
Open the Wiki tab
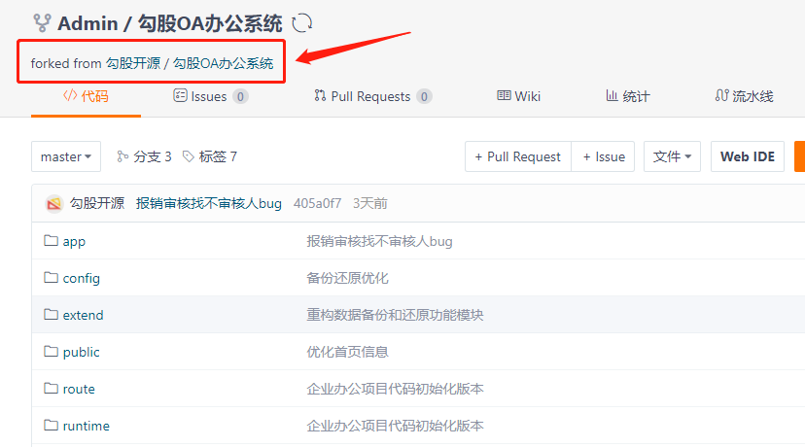(x=518, y=96)
